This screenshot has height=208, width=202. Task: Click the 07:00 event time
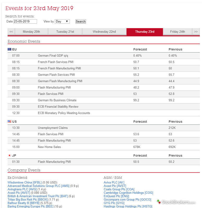coord(16,56)
